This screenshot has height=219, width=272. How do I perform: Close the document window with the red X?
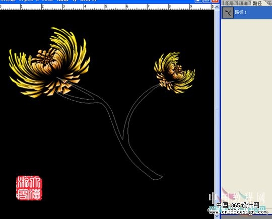[x=215, y=1]
